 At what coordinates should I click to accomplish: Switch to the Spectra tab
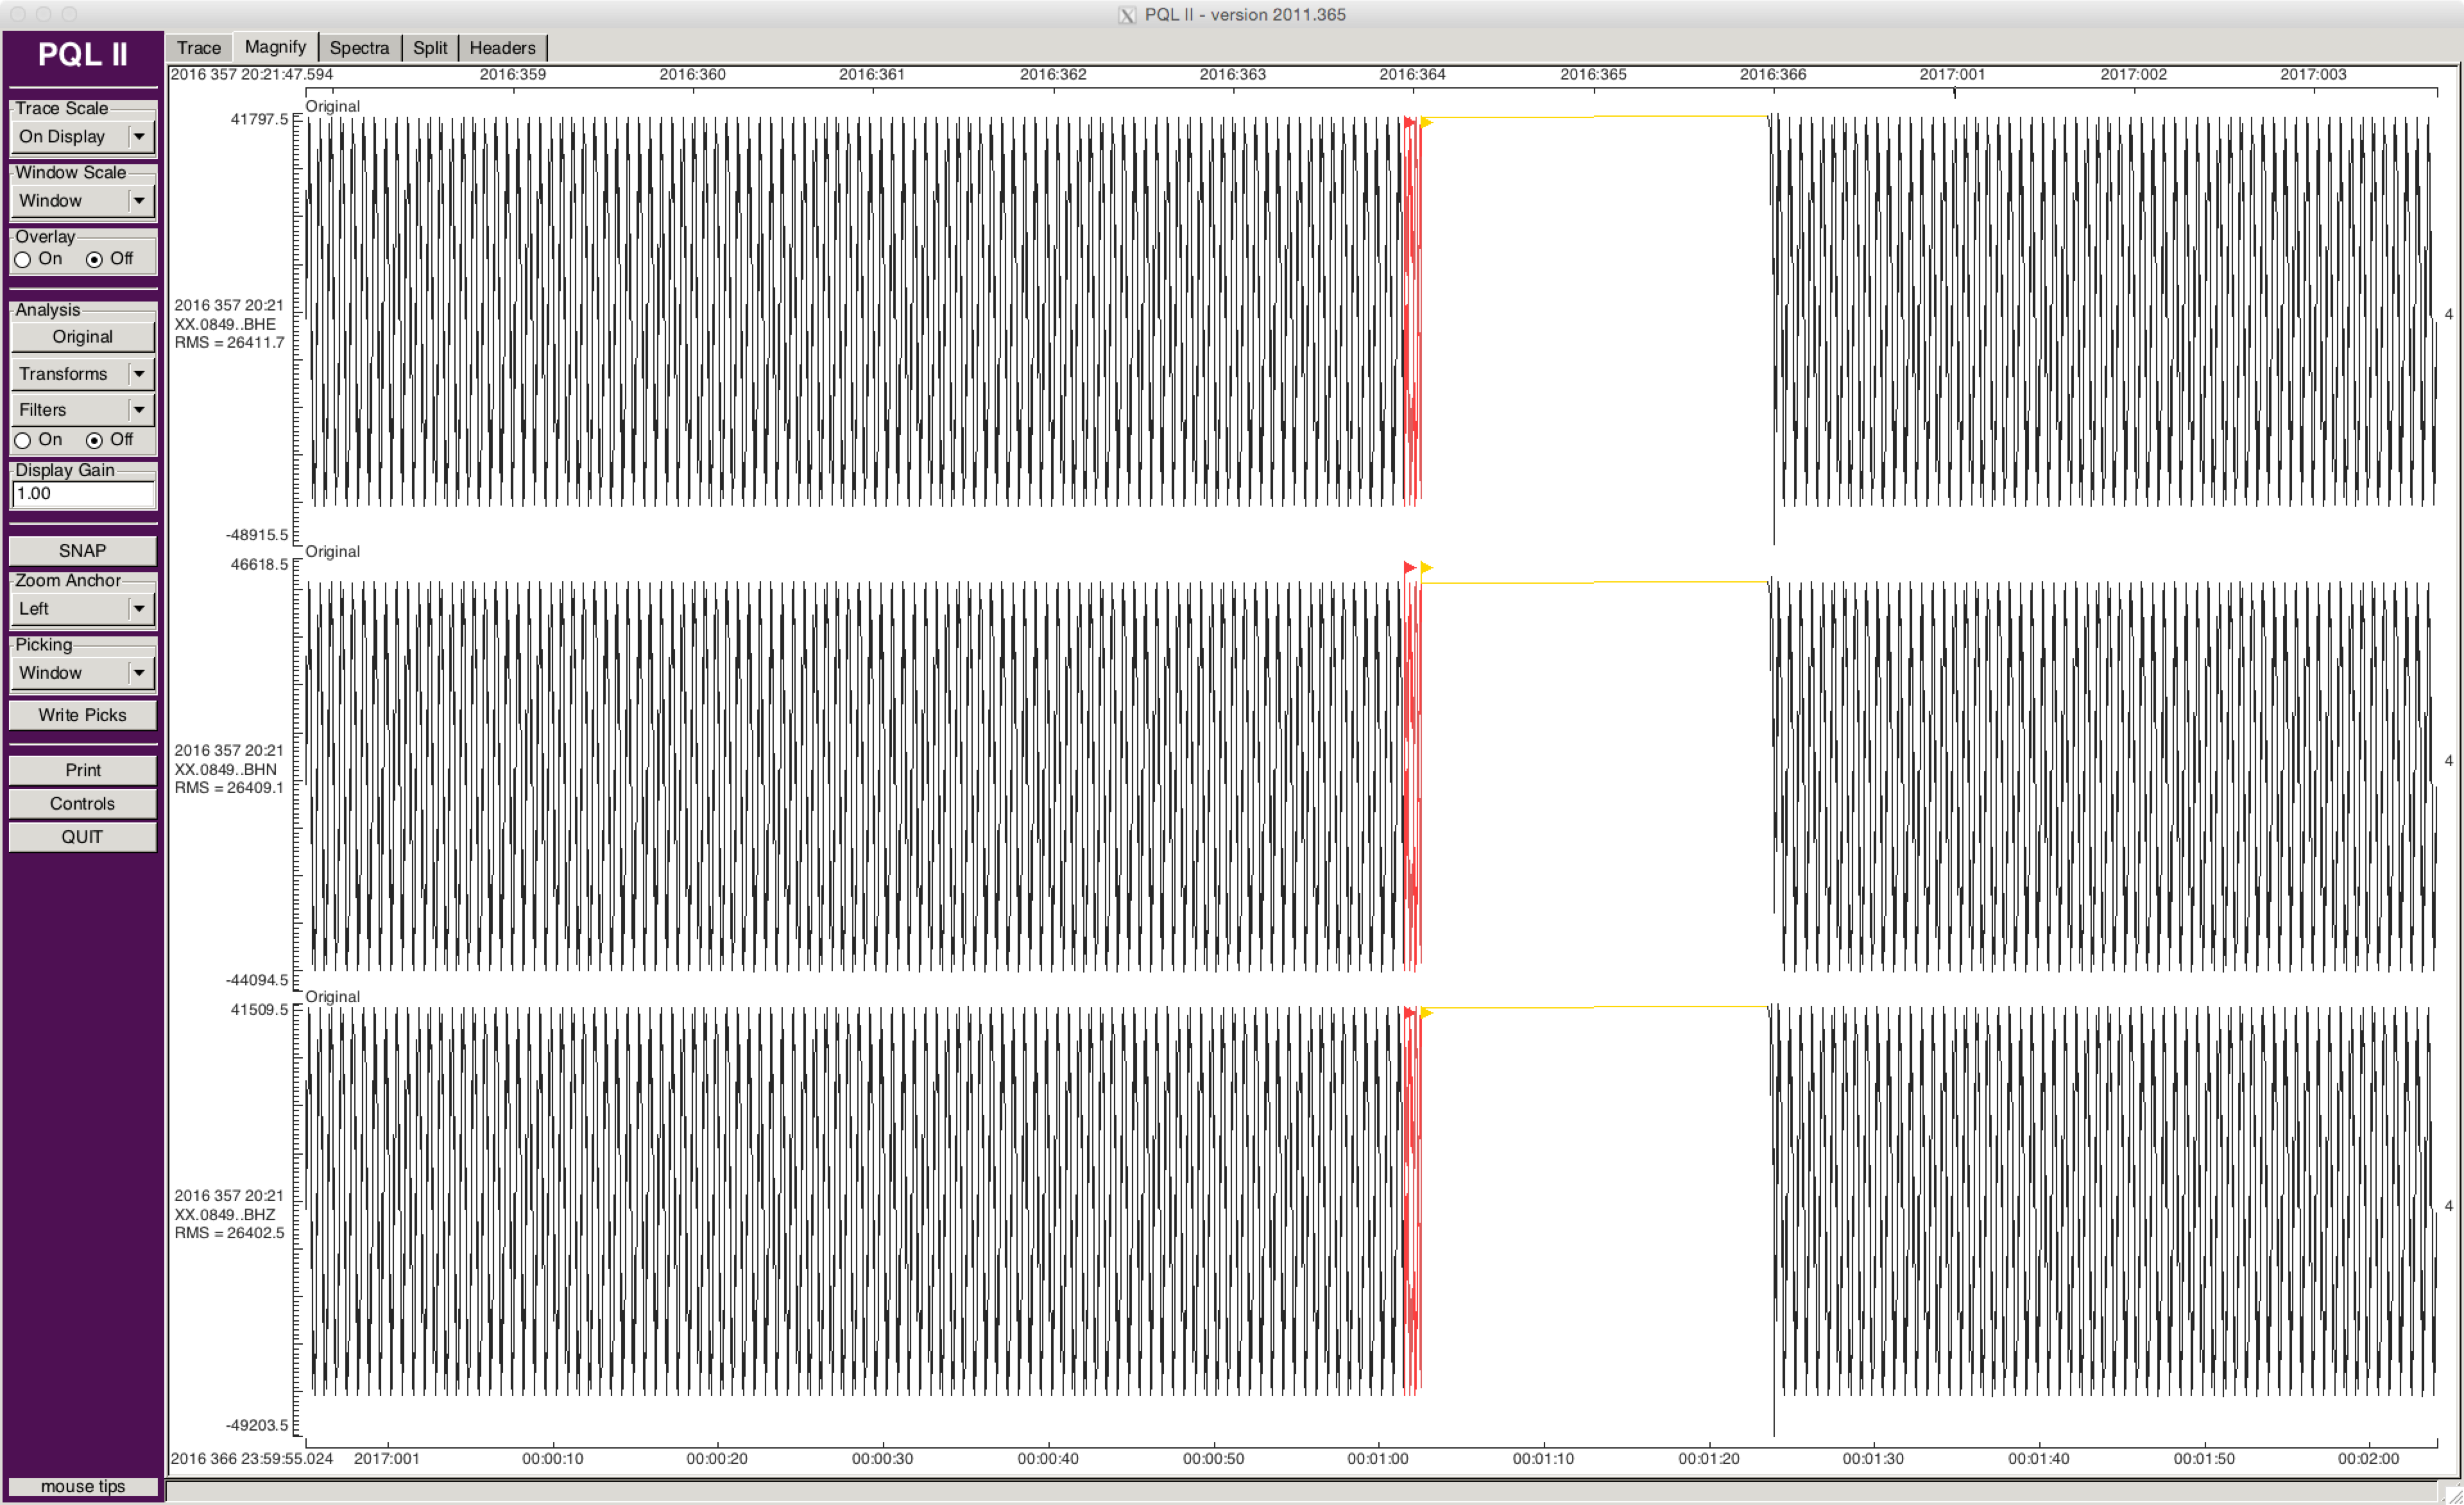359,48
